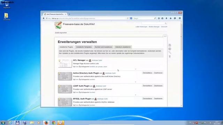Image resolution: width=223 pixels, height=125 pixels.
Task: Open Andreas Gohr link beside ACL Manager
Action: click(x=97, y=60)
